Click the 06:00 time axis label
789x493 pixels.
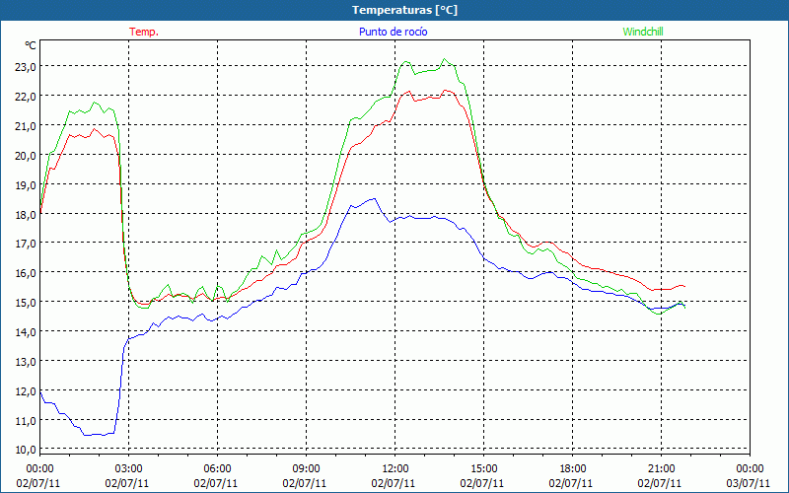tap(217, 469)
